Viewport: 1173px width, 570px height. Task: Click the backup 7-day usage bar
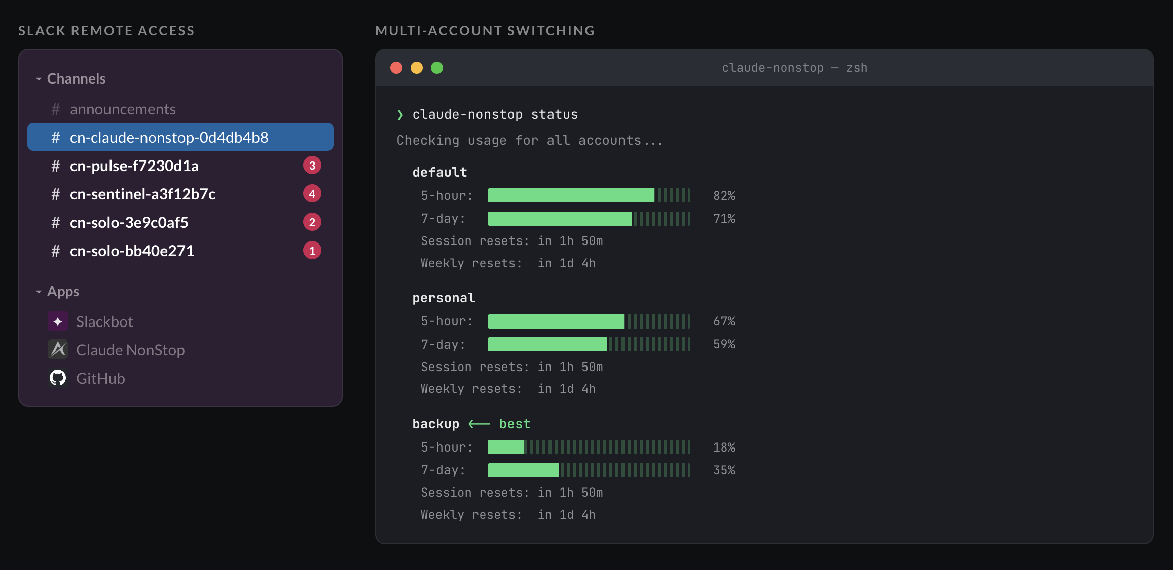click(589, 470)
